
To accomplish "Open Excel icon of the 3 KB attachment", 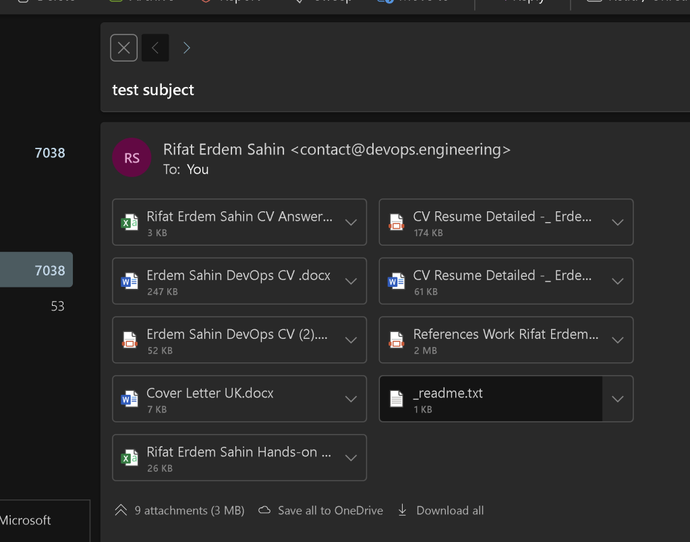I will 130,222.
